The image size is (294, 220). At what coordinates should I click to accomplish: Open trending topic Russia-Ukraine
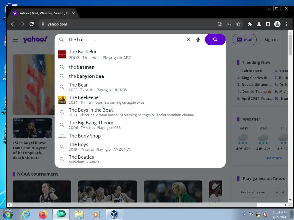click(x=256, y=85)
